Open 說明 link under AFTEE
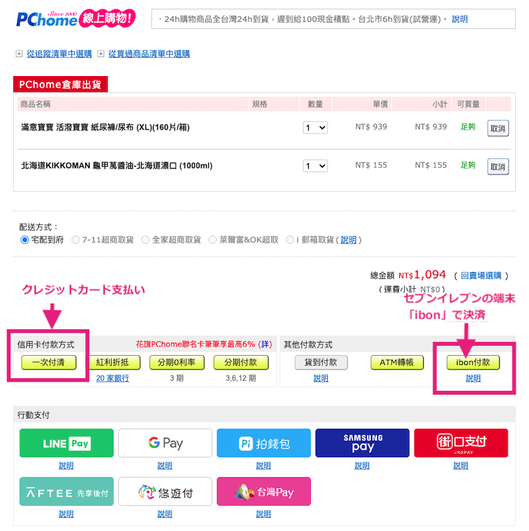 pyautogui.click(x=66, y=514)
